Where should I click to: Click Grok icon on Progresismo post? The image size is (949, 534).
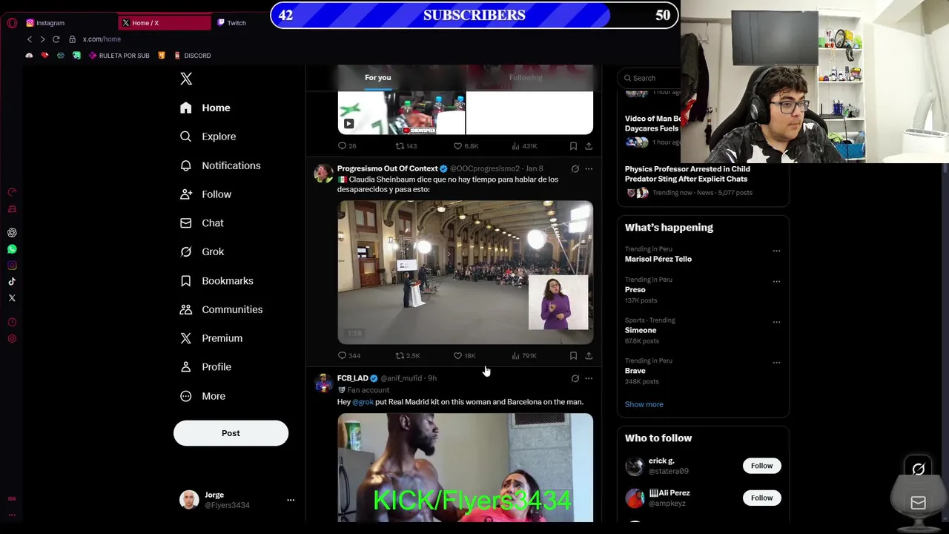click(575, 169)
